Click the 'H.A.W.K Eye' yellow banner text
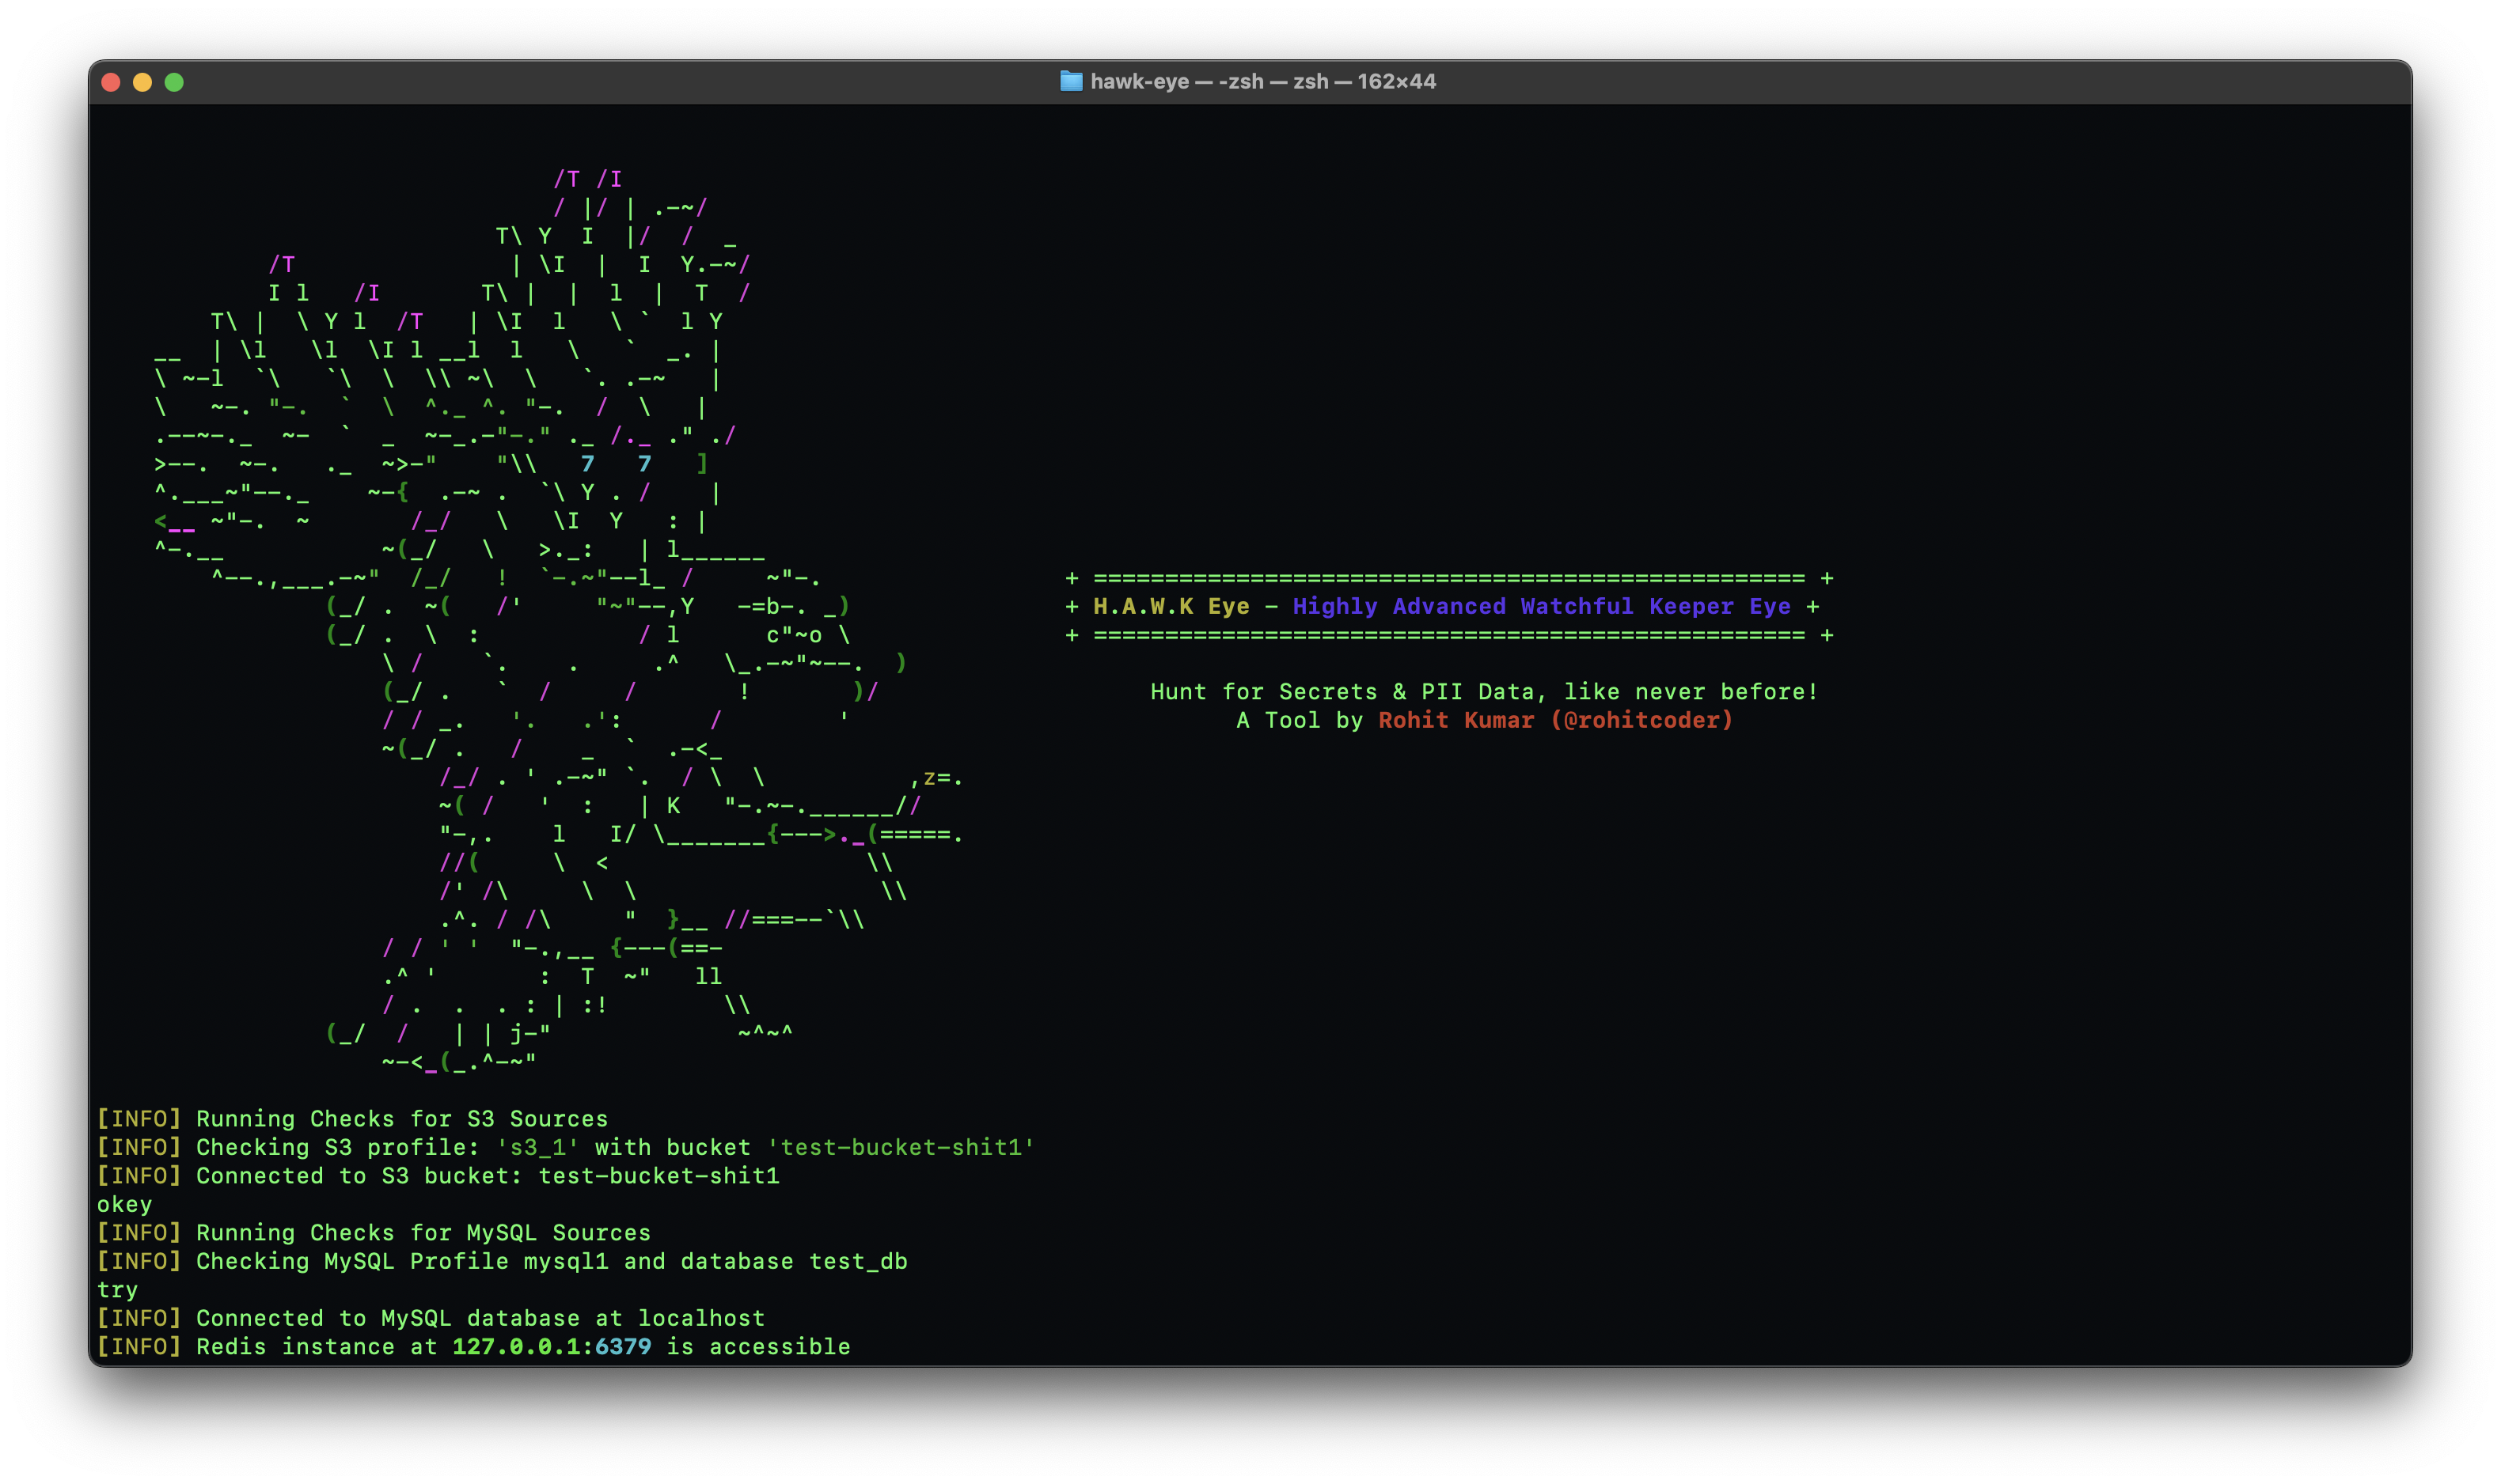This screenshot has width=2501, height=1484. coord(1171,606)
